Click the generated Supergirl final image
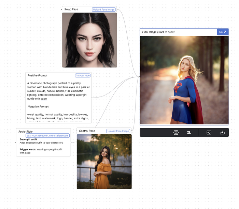The height and width of the screenshot is (209, 239). pos(184,80)
